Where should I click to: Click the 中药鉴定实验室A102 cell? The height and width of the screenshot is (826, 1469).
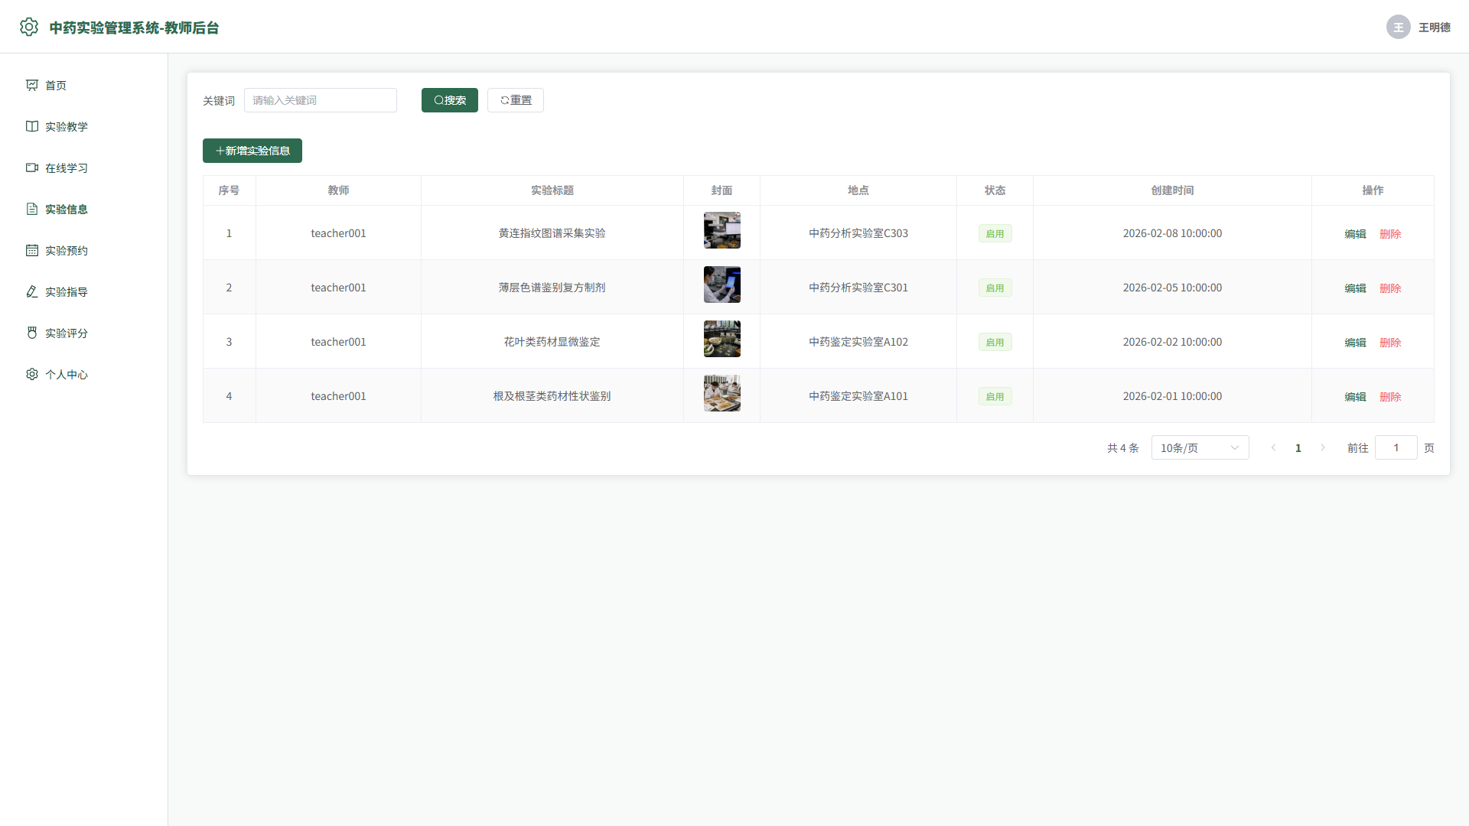(858, 342)
